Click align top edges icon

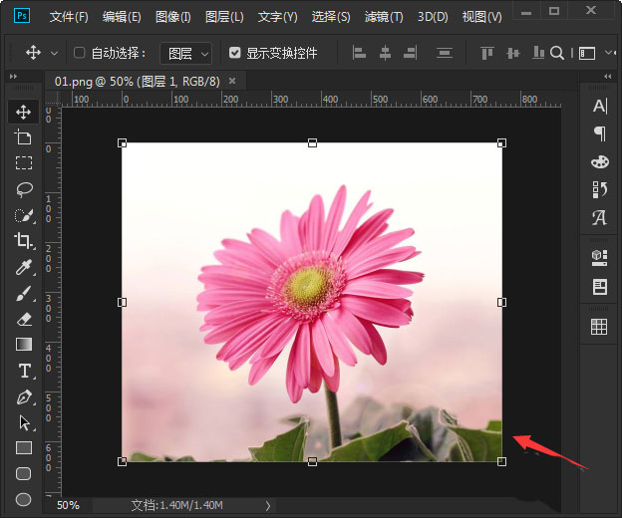coord(487,53)
